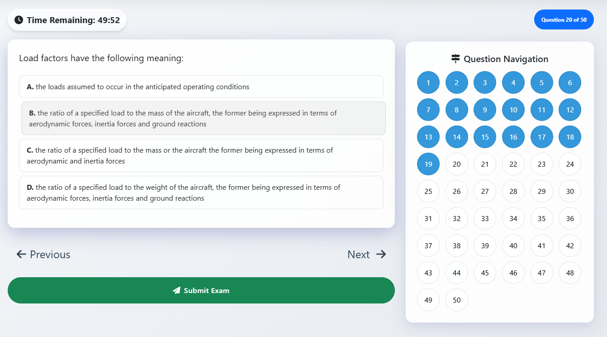Open question 43 from the grid
Viewport: 607px width, 337px height.
point(428,273)
